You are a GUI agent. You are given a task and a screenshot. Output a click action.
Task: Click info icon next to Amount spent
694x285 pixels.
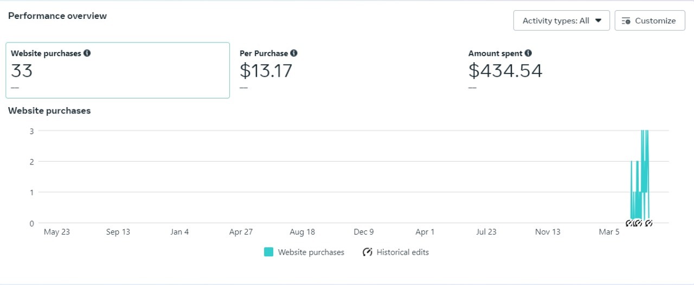tap(528, 54)
